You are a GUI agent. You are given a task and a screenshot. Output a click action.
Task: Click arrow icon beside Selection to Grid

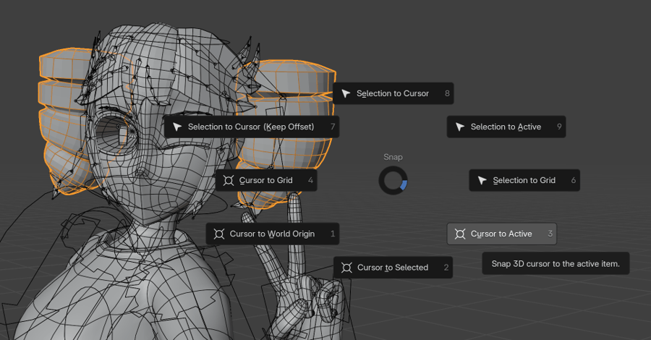[482, 180]
